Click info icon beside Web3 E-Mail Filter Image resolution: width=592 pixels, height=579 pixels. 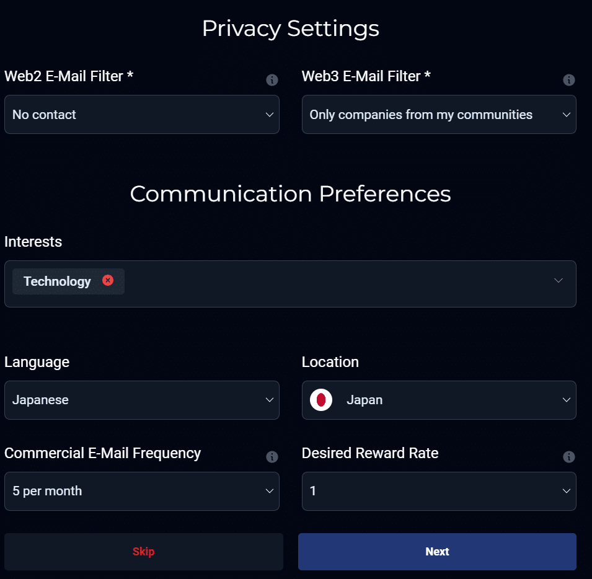coord(568,80)
